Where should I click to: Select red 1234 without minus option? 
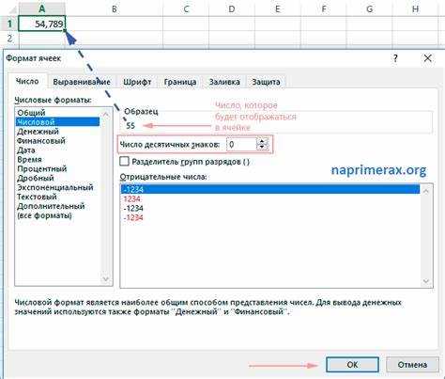click(x=270, y=198)
